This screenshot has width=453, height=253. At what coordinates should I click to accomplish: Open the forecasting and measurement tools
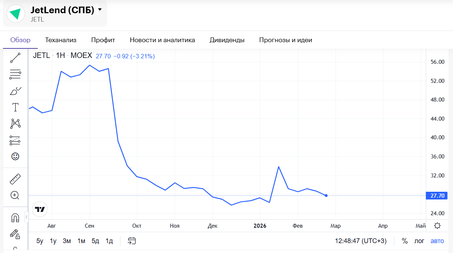[x=15, y=140]
